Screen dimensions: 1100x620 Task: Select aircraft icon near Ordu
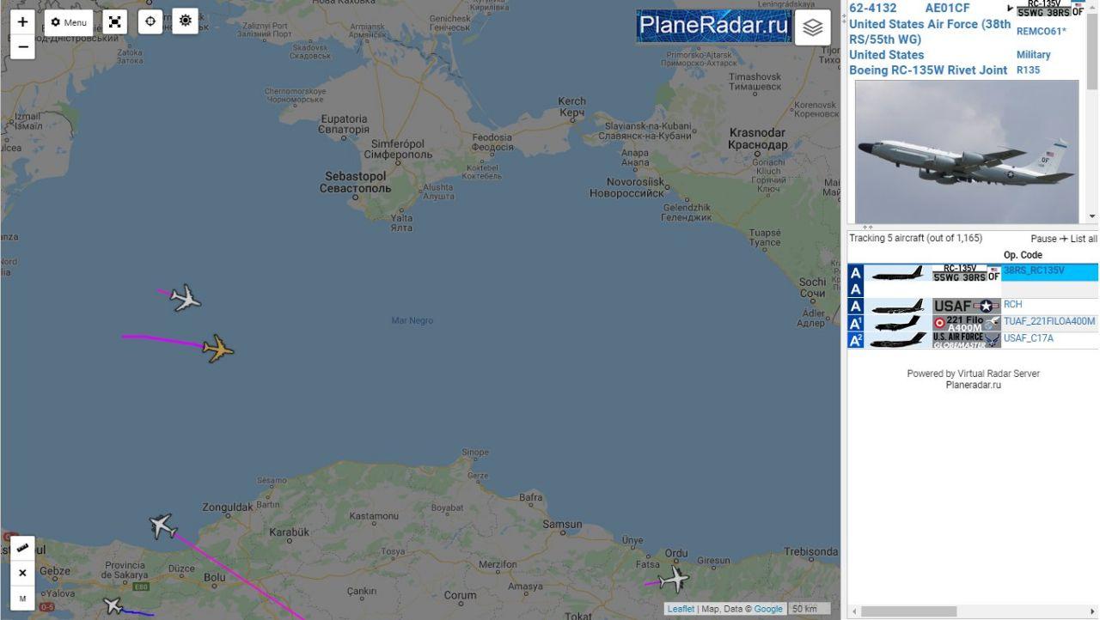pos(675,580)
